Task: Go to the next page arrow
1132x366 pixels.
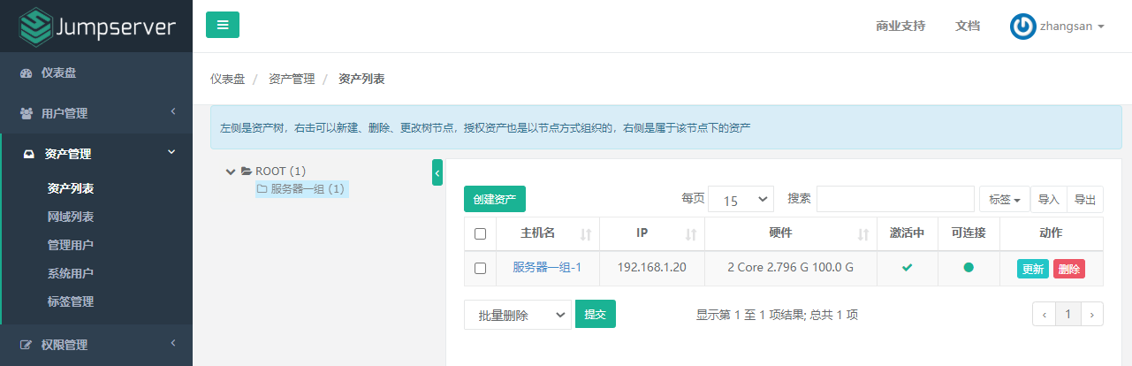Action: [1092, 314]
